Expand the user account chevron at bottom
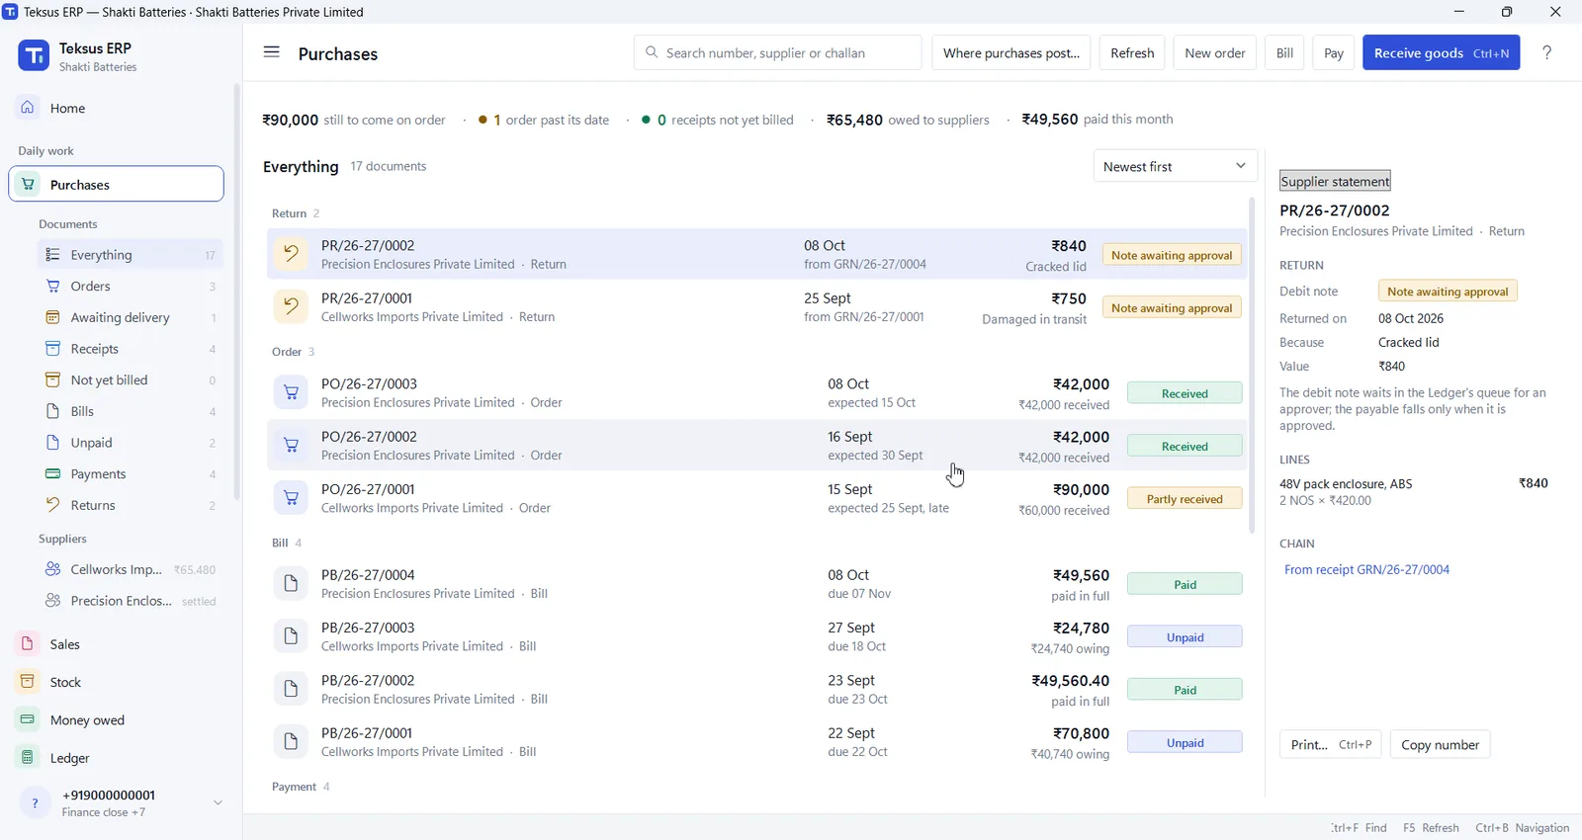This screenshot has width=1582, height=840. tap(218, 802)
